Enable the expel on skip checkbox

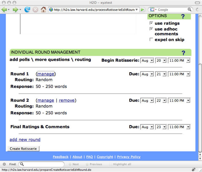tap(151, 40)
